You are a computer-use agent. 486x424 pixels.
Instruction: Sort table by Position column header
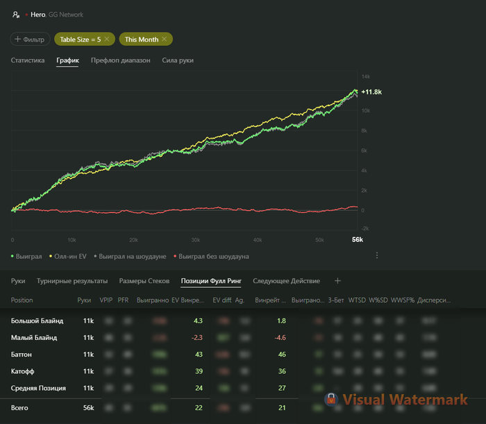click(x=22, y=300)
